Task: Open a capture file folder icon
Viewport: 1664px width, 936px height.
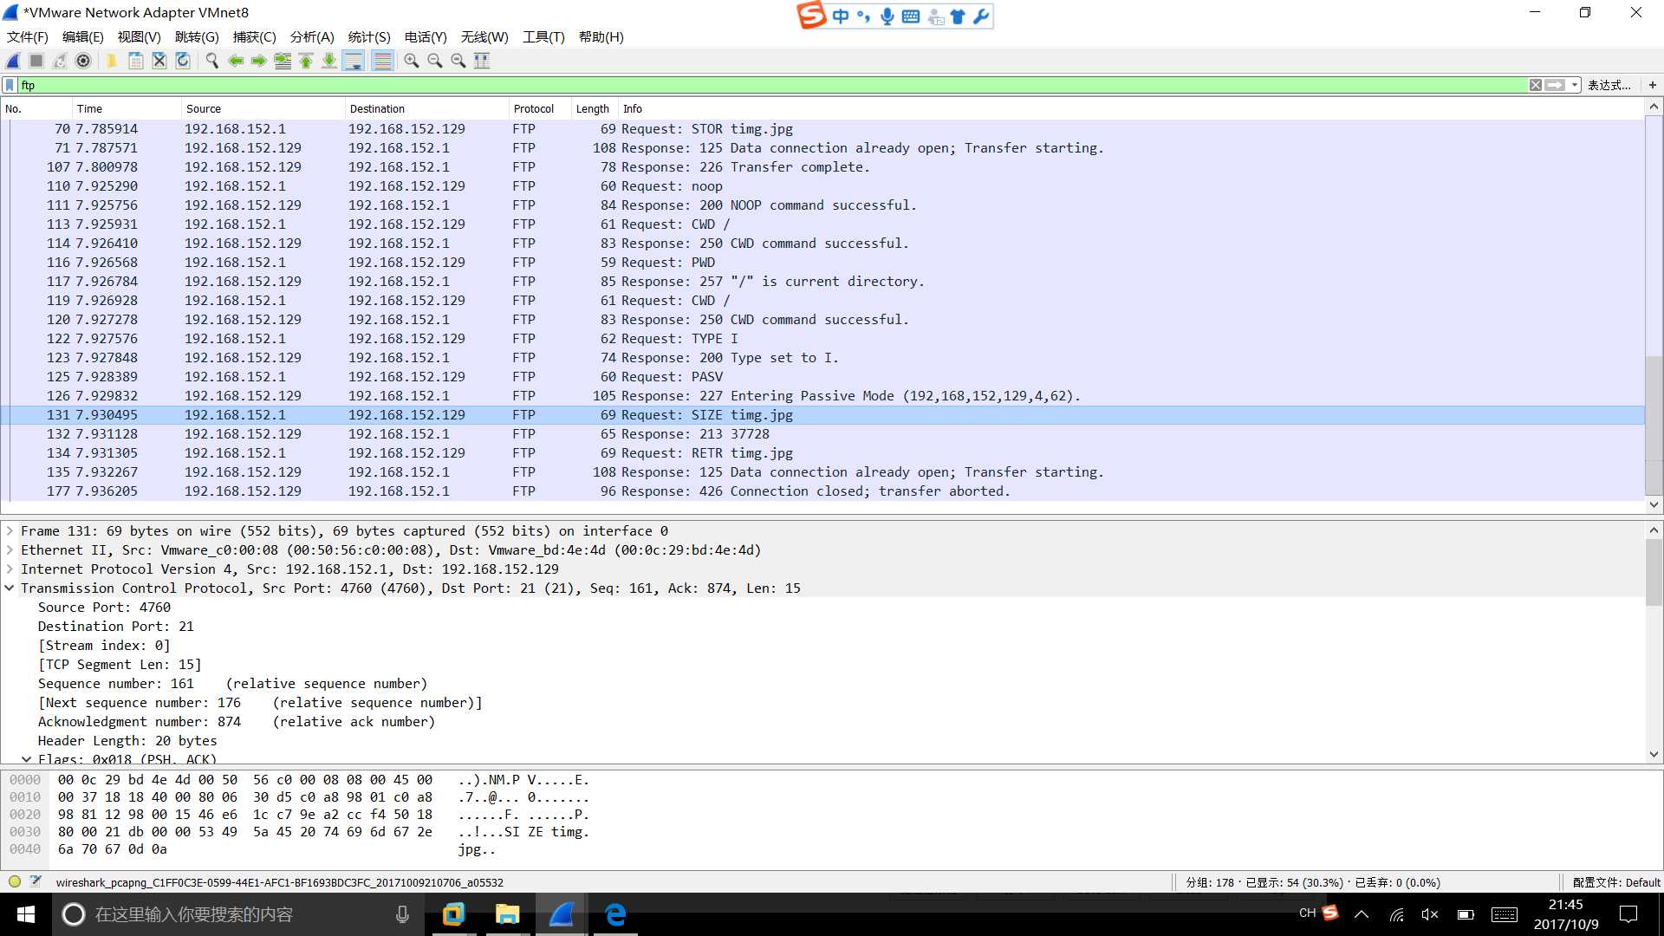Action: click(112, 61)
